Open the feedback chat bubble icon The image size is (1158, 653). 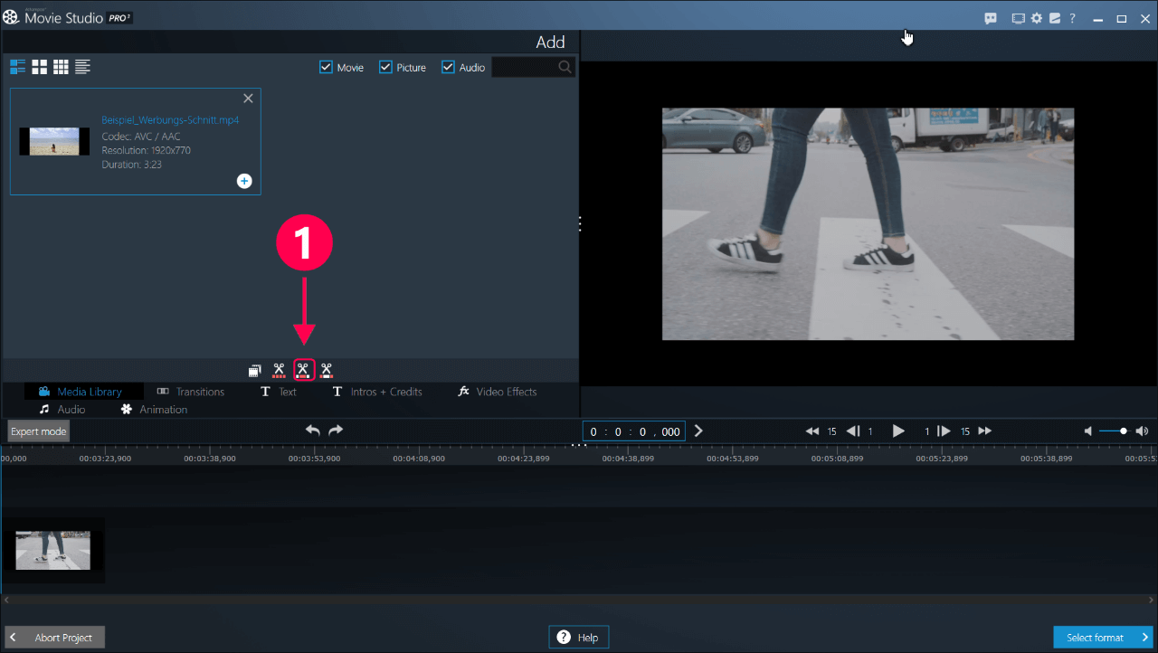point(991,18)
